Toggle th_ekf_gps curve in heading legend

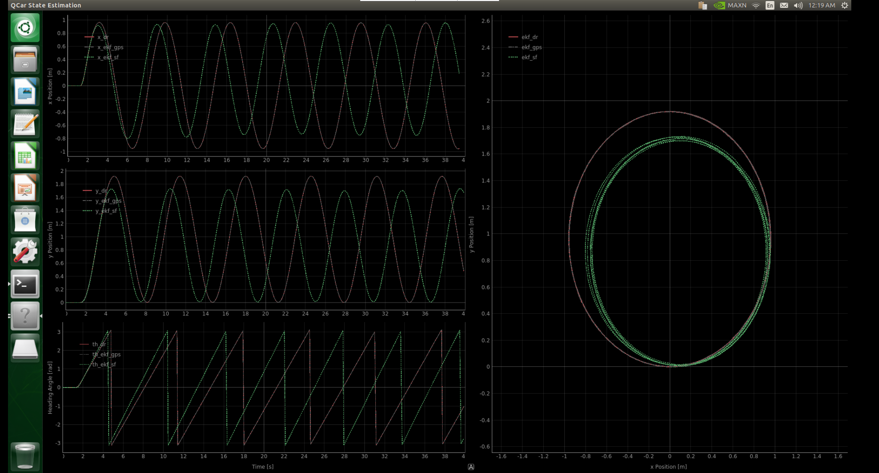coord(100,354)
